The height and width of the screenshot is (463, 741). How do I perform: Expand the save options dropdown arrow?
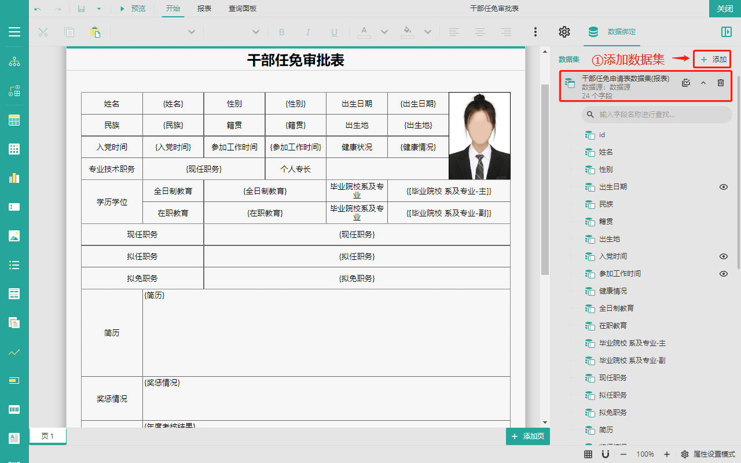click(99, 9)
